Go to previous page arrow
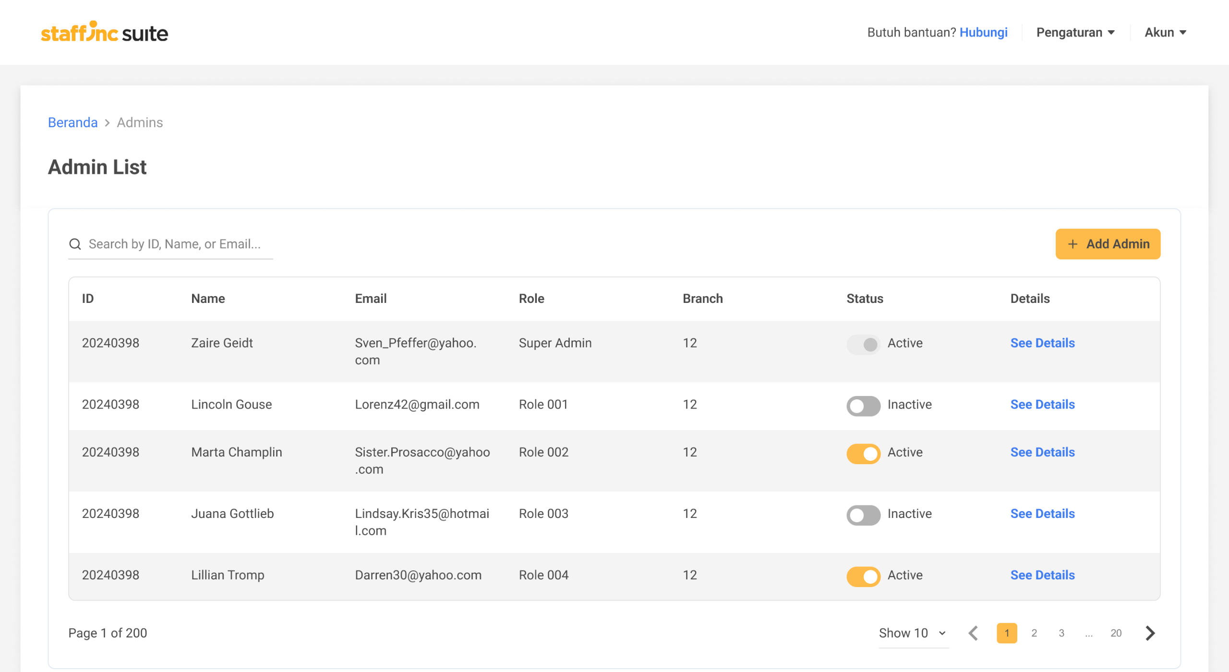 click(x=974, y=633)
